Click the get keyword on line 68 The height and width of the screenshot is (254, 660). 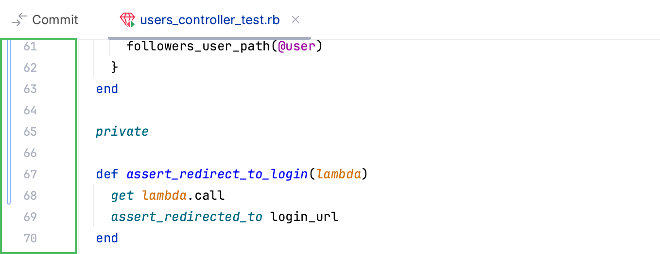pyautogui.click(x=122, y=195)
